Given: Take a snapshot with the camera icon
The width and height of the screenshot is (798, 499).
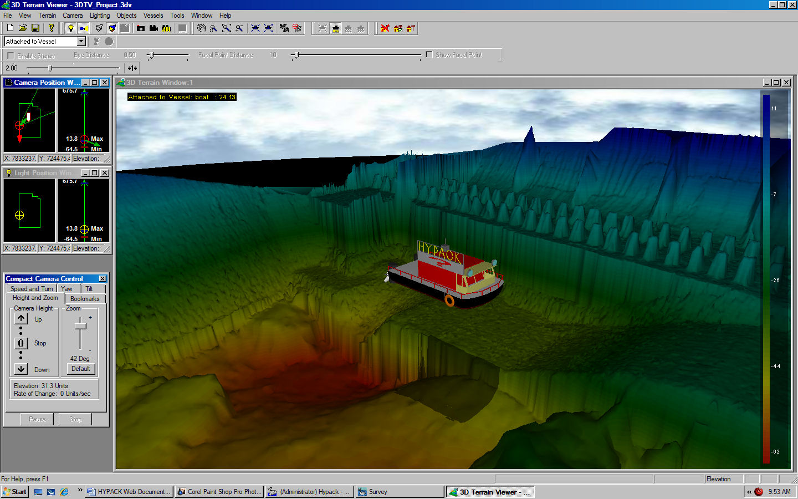Looking at the screenshot, I should 141,28.
